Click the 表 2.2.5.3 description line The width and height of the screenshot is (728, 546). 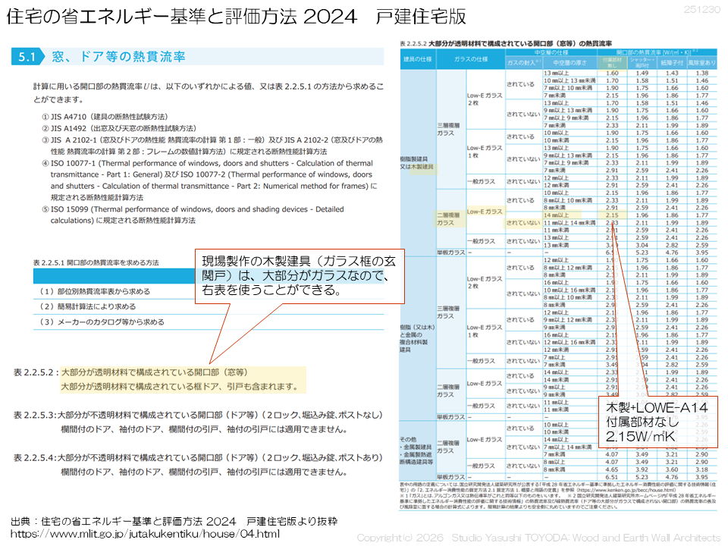[x=197, y=416]
